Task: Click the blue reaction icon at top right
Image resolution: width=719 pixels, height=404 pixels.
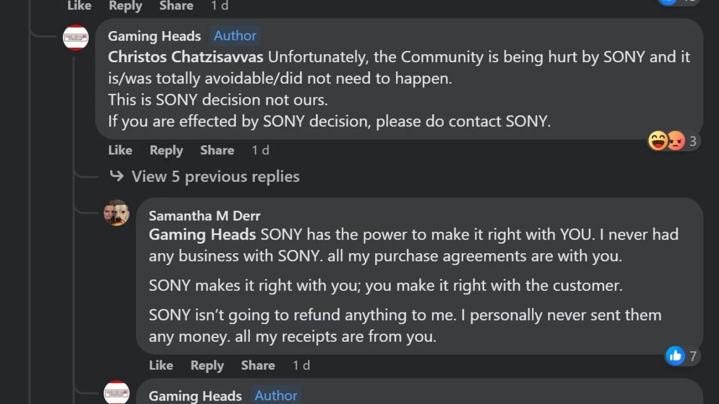Action: pyautogui.click(x=667, y=3)
